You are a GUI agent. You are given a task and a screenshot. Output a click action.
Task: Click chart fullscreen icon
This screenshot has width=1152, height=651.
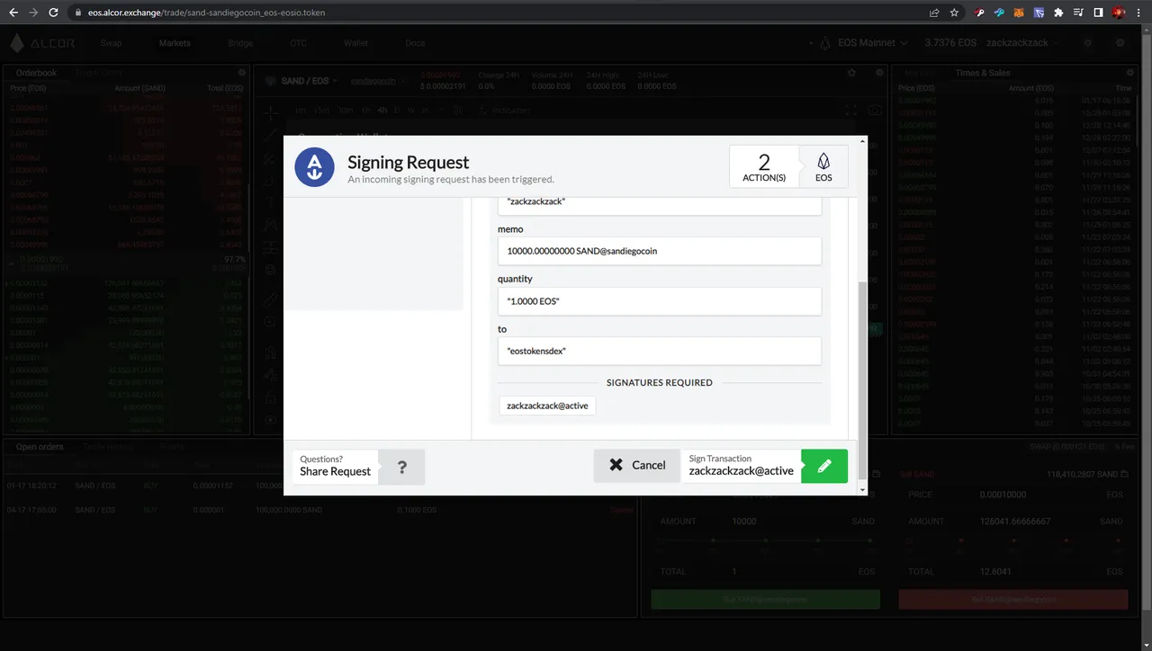pyautogui.click(x=850, y=110)
